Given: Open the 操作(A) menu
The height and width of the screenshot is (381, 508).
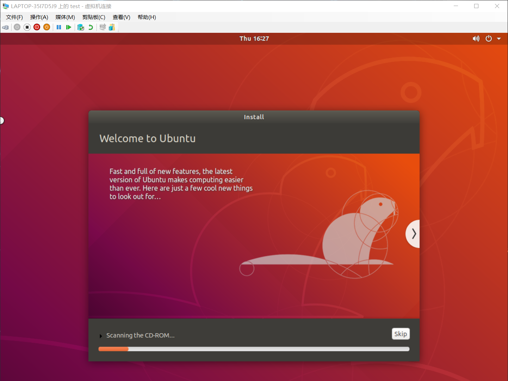Looking at the screenshot, I should [x=39, y=17].
